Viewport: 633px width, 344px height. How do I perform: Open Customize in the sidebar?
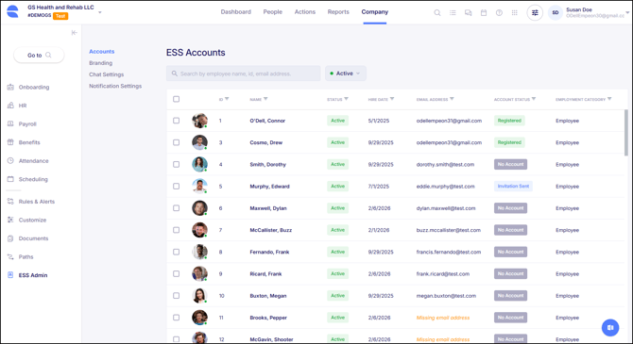point(26,220)
